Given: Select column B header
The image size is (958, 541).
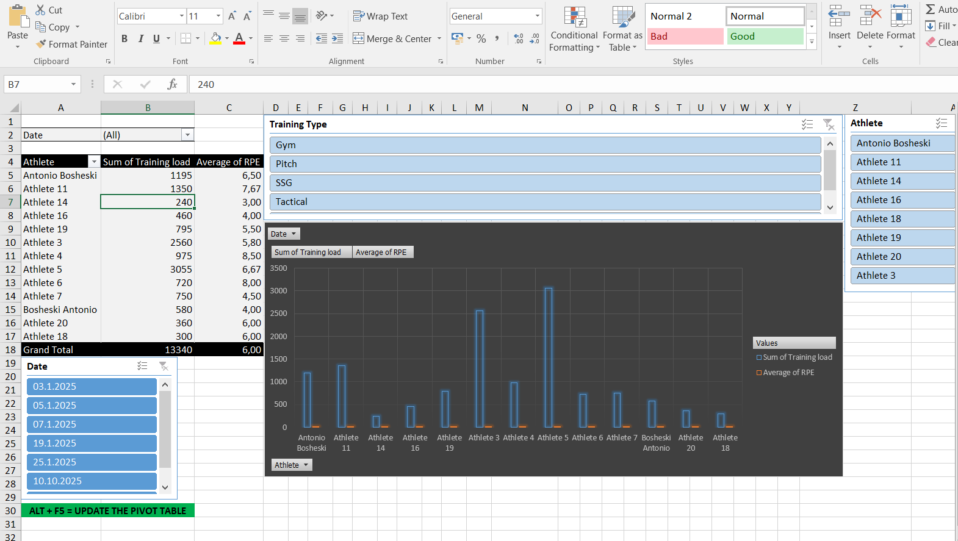Looking at the screenshot, I should pyautogui.click(x=148, y=107).
